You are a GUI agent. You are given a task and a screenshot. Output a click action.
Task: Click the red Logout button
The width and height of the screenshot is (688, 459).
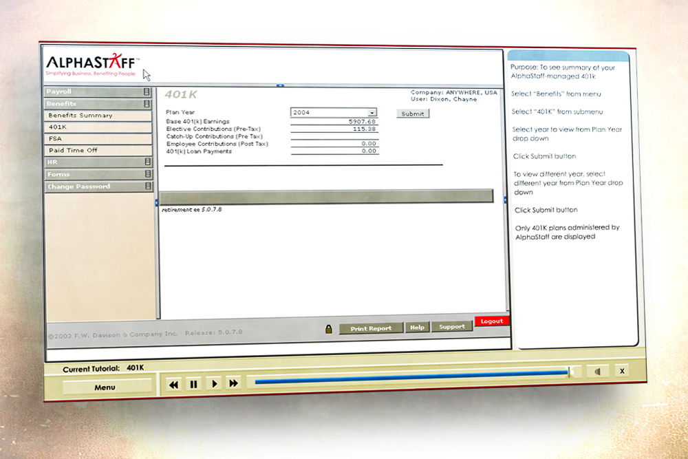coord(492,321)
